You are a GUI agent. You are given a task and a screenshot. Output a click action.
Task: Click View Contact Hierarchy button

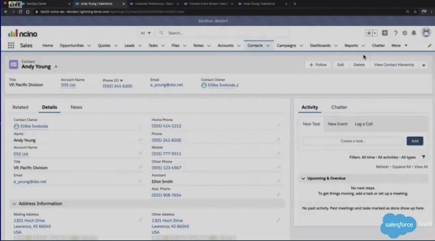pos(394,65)
